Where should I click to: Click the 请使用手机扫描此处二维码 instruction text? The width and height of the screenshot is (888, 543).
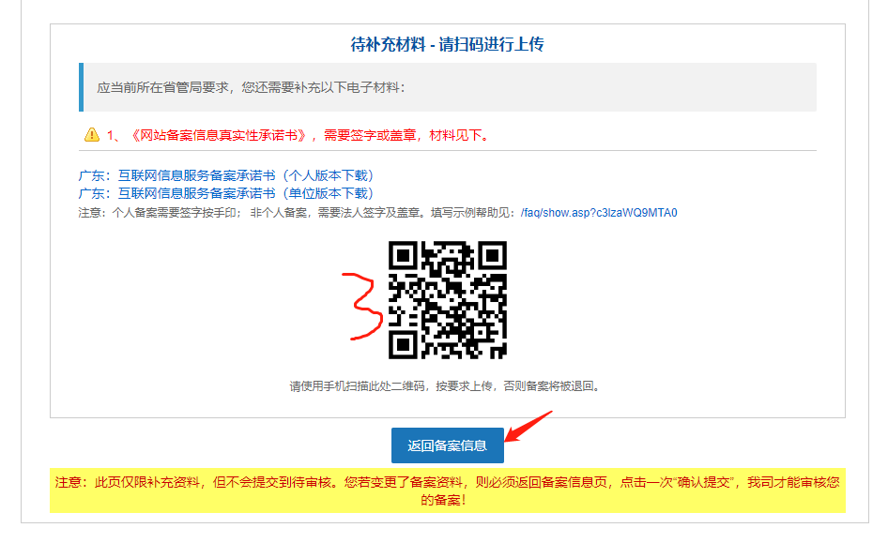447,385
